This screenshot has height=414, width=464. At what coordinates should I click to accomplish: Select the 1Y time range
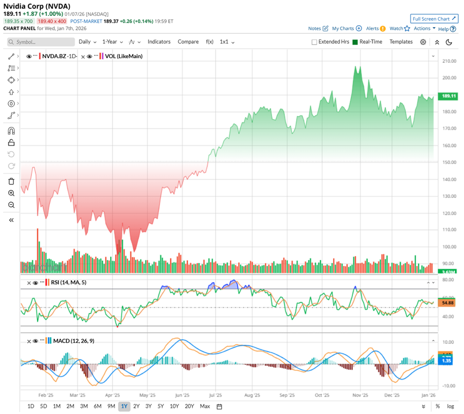coord(124,406)
